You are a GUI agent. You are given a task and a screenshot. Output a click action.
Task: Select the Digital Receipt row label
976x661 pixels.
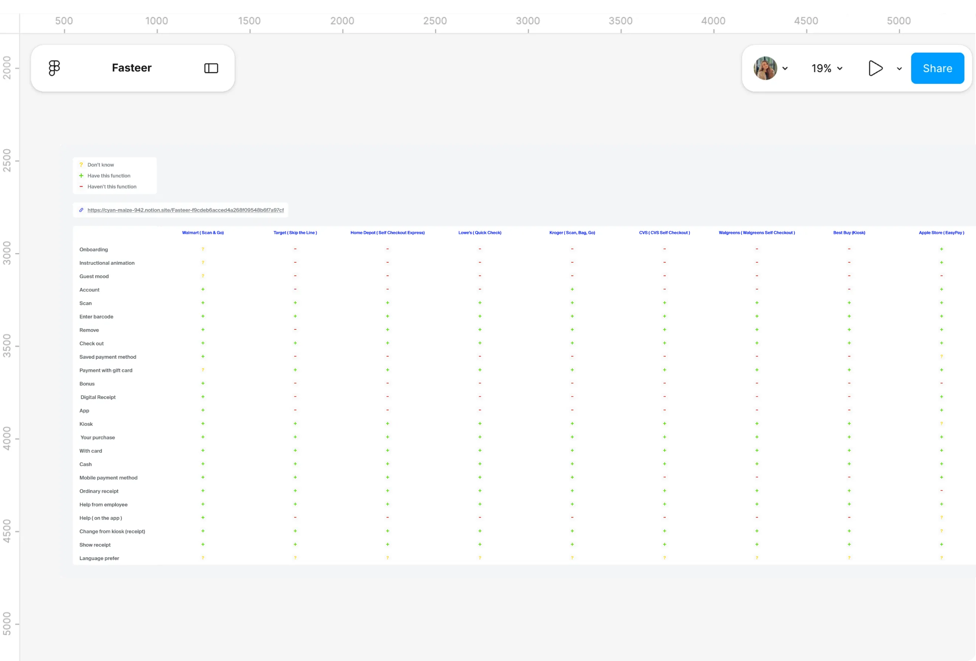98,397
